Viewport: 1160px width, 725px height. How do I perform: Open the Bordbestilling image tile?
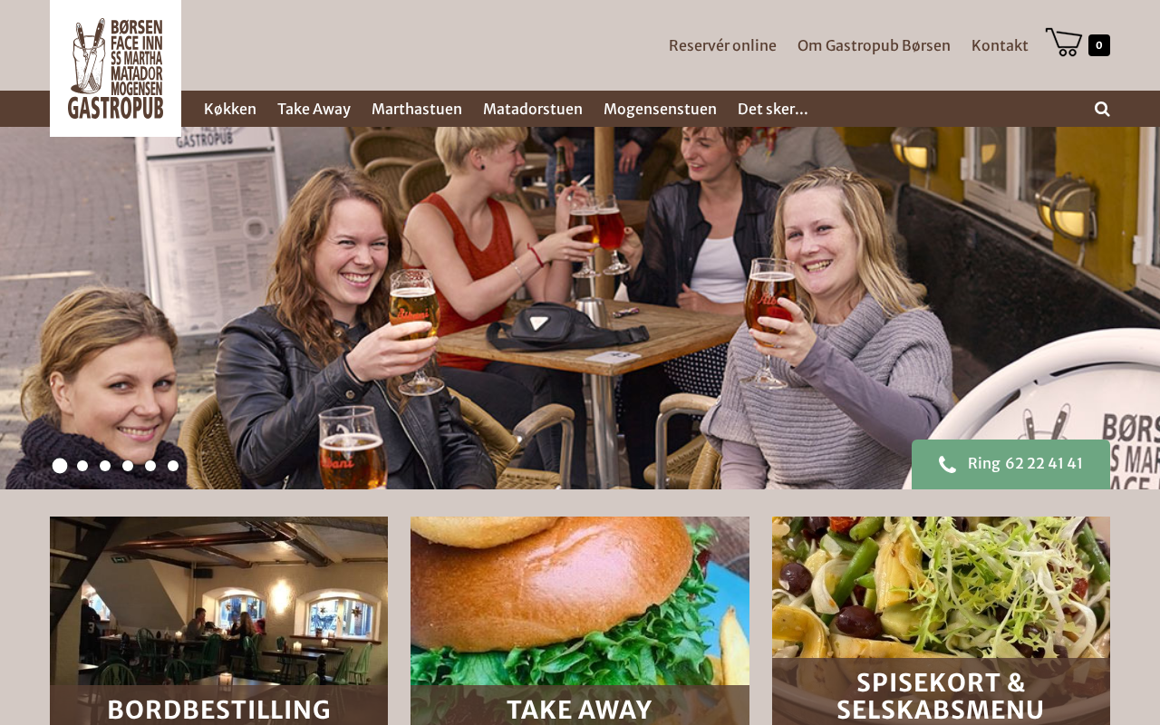[x=218, y=621]
